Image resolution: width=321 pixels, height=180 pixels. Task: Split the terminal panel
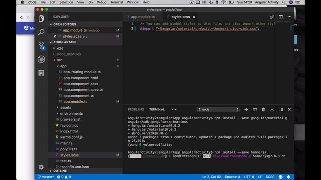click(255, 110)
